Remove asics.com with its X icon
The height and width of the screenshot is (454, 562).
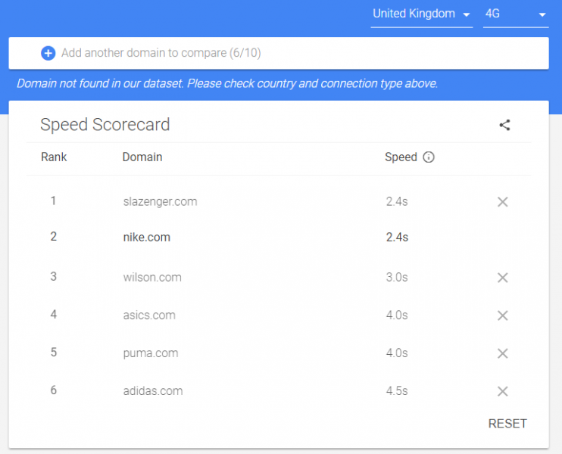point(502,316)
